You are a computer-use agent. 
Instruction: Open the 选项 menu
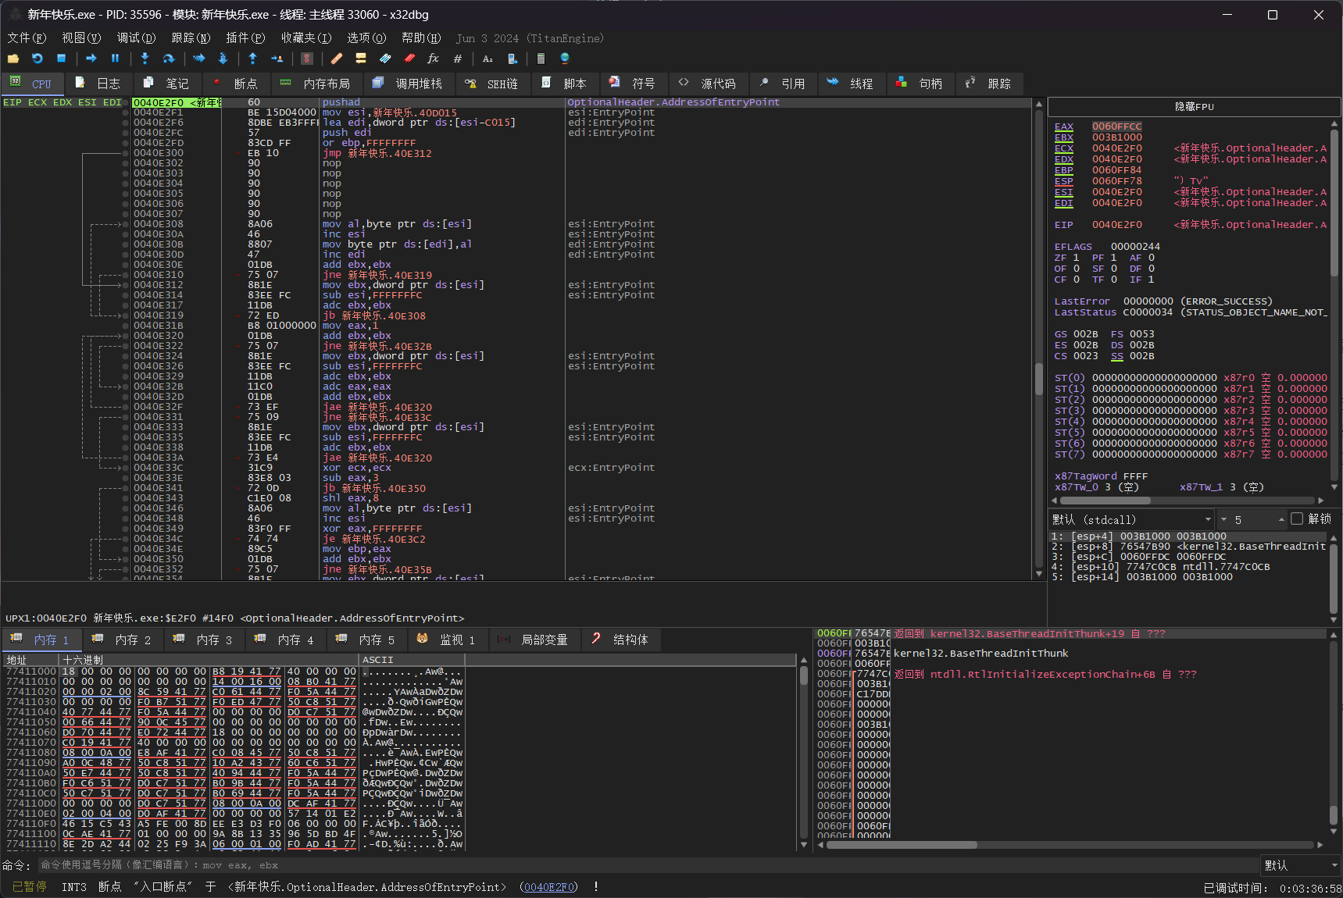366,37
